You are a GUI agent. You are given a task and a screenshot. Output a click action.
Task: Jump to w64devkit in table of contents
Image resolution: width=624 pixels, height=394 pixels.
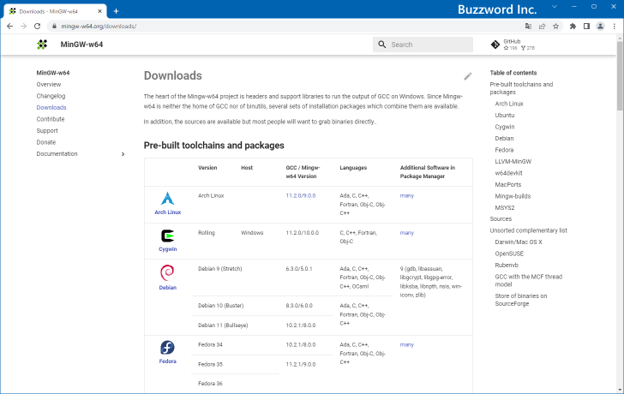point(508,173)
